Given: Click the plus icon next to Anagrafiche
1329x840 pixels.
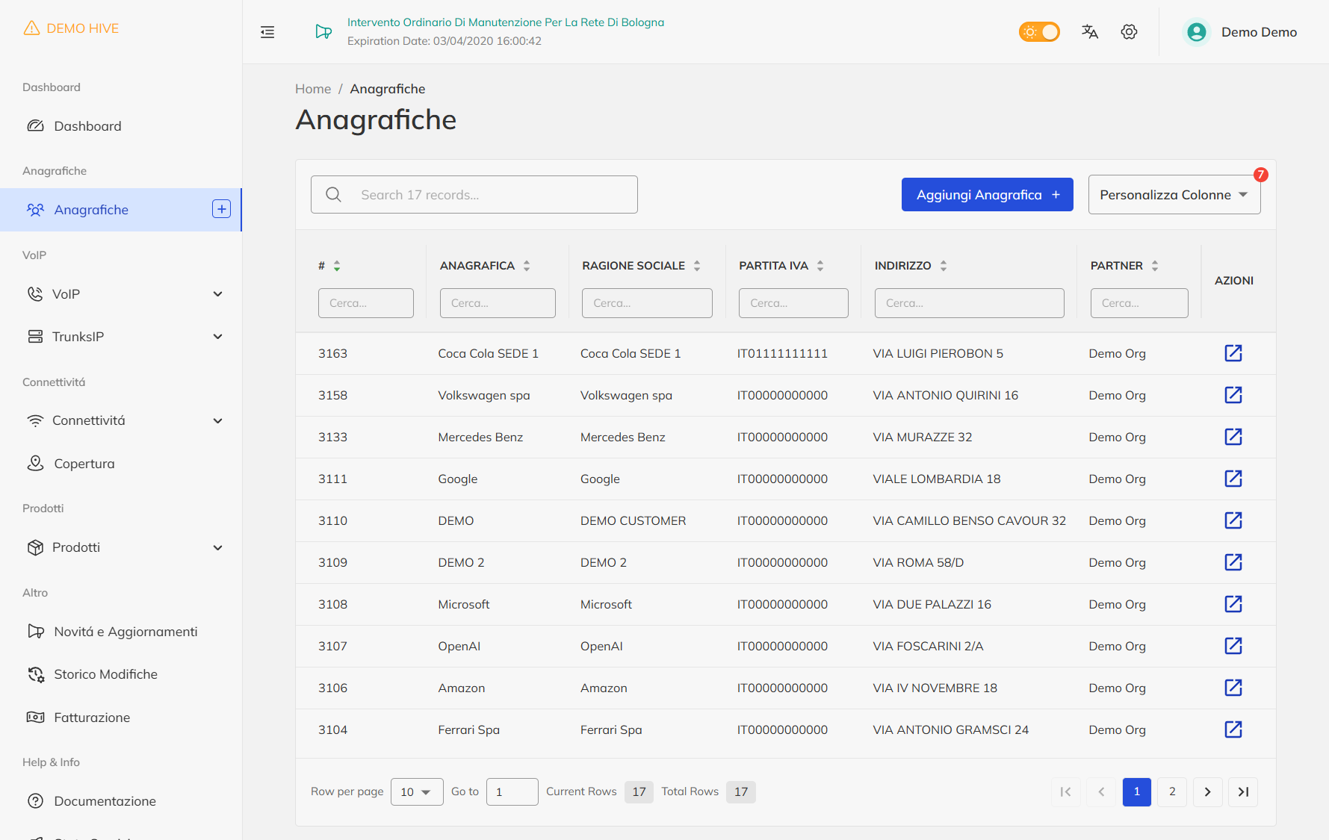Looking at the screenshot, I should [x=221, y=209].
